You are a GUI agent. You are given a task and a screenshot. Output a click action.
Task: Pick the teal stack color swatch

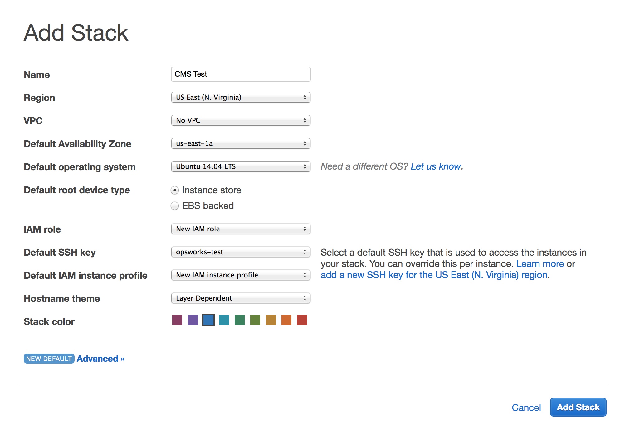(224, 320)
